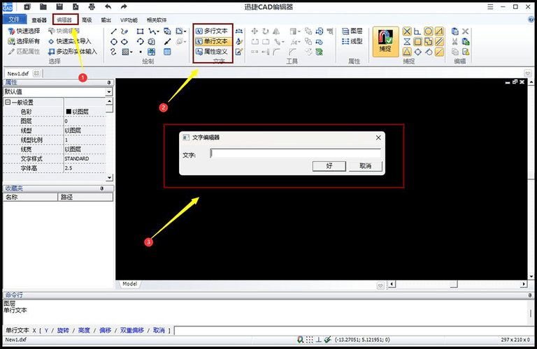Click the Save floppy disk icon

pos(59,6)
